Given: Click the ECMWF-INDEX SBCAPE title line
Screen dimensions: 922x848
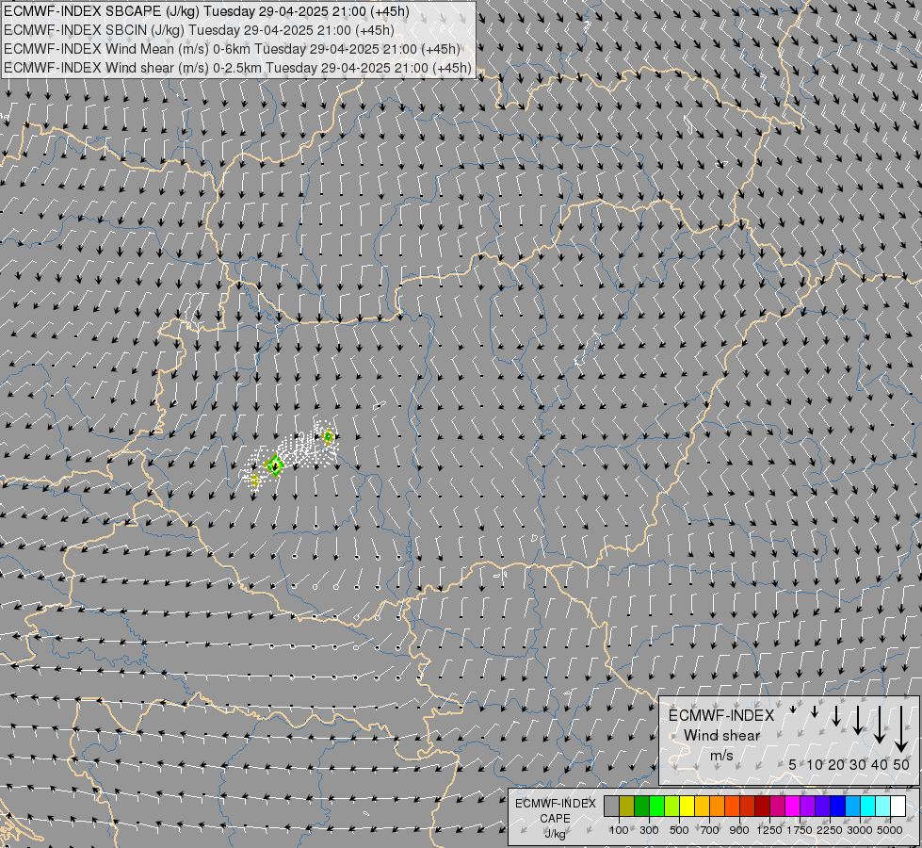Looking at the screenshot, I should click(206, 10).
